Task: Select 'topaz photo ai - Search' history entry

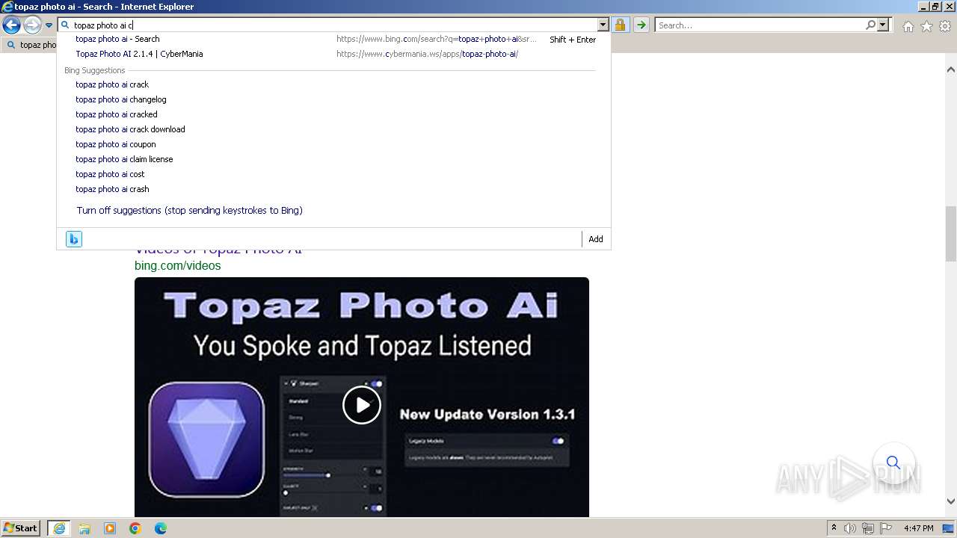Action: [x=333, y=39]
